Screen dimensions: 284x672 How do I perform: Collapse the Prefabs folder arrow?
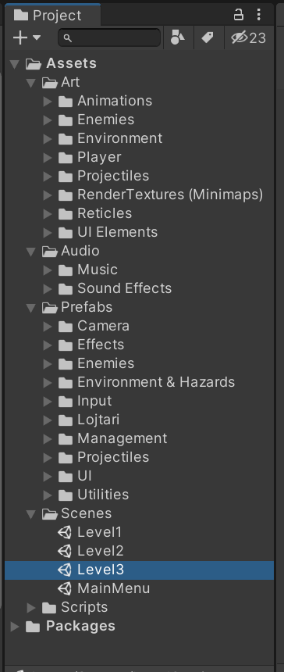click(x=30, y=308)
